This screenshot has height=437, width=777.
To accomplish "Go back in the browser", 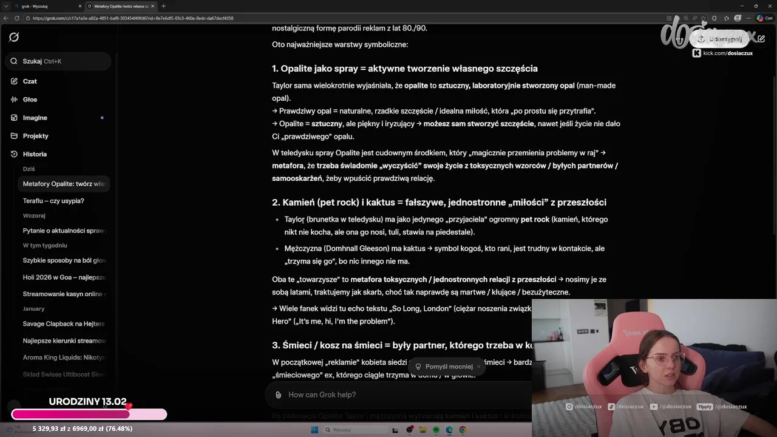I will click(x=6, y=18).
